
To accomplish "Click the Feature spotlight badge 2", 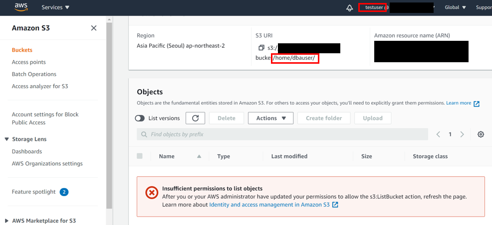I will 64,192.
